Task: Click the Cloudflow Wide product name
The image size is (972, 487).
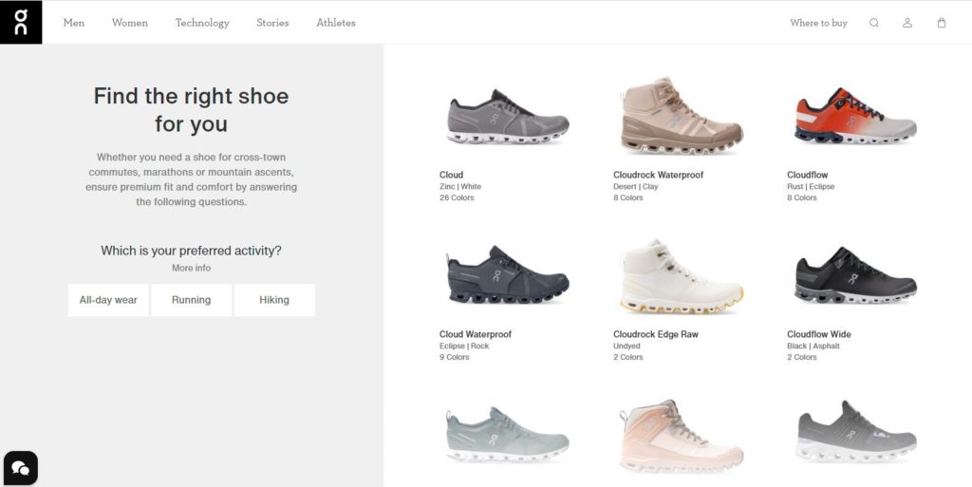Action: tap(819, 334)
